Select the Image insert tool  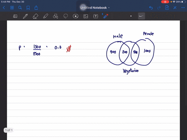tap(86, 16)
